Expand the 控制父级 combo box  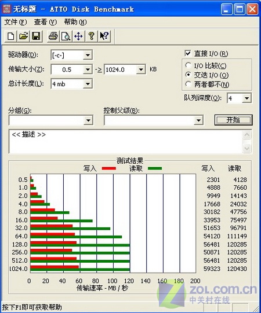click(x=198, y=120)
